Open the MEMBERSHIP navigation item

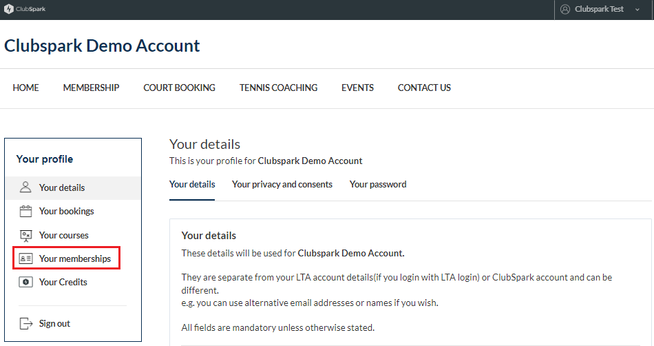click(92, 88)
